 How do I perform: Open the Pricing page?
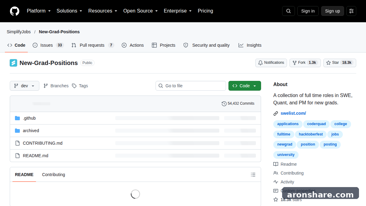point(205,11)
